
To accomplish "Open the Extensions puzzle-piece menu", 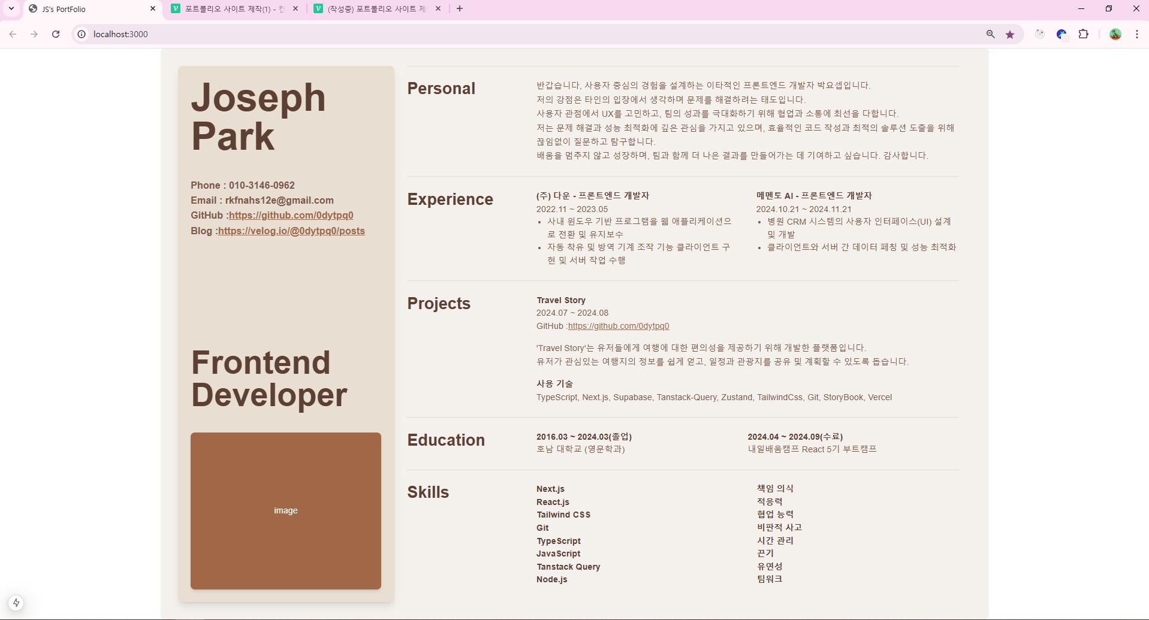I will [x=1083, y=34].
